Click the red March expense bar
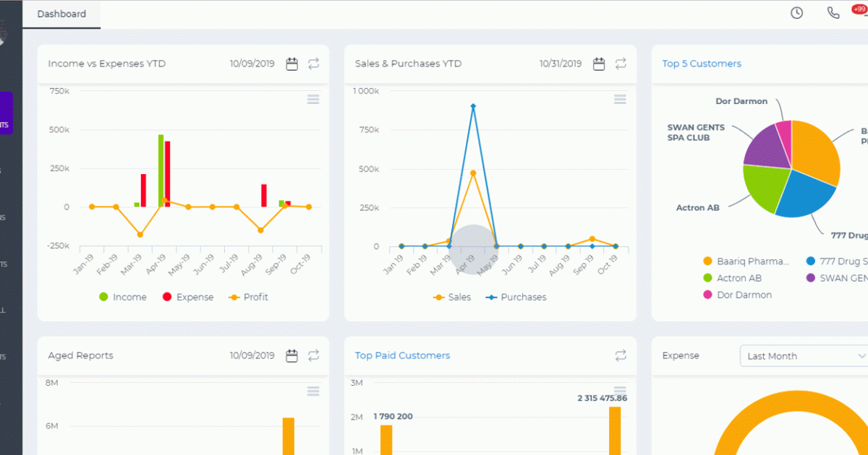 point(143,191)
